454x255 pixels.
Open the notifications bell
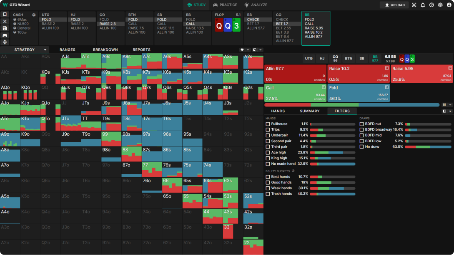[423, 5]
